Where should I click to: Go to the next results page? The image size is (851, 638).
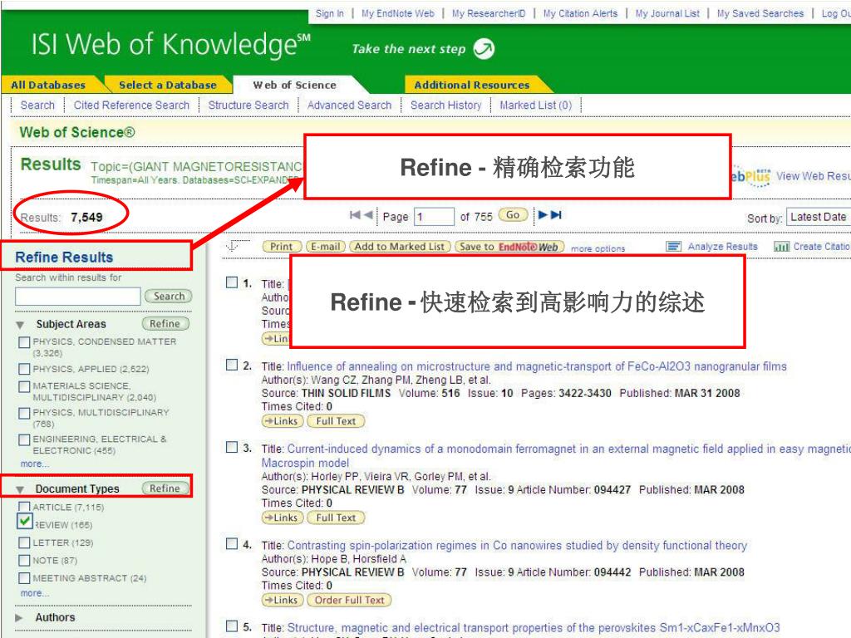click(x=542, y=215)
